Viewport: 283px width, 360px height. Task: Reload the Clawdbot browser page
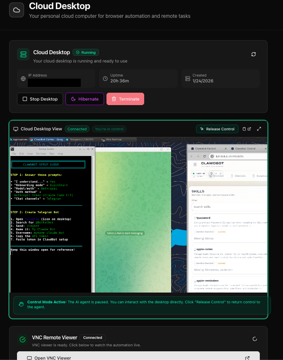click(204, 156)
